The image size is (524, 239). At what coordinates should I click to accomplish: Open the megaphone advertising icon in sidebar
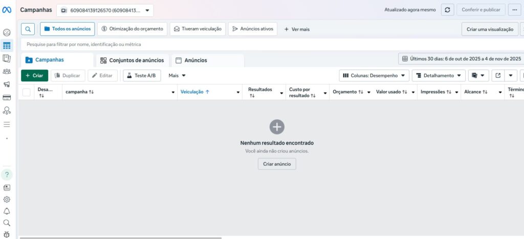(7, 84)
